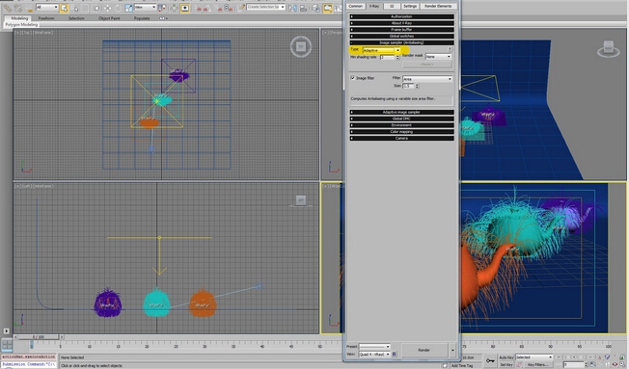
Task: Switch to the GI tab
Action: pos(392,6)
